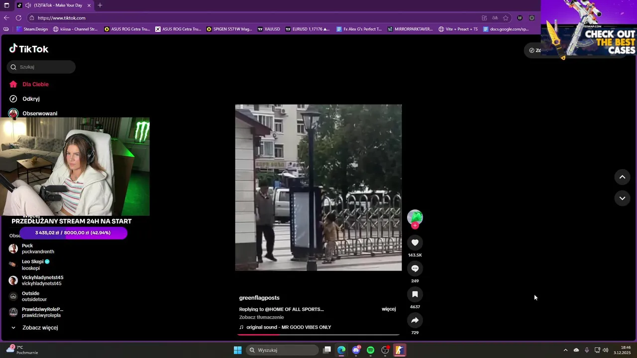Open SPIGEN S571W Mag... bookmark

click(229, 29)
